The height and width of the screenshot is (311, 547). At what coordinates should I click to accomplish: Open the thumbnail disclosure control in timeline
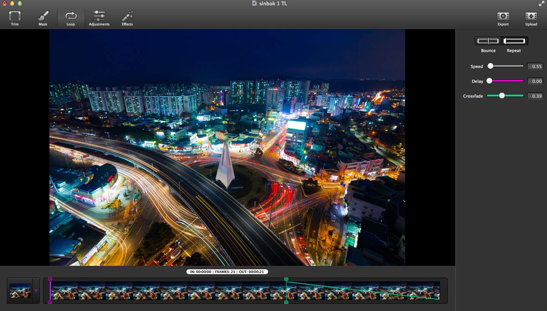36,290
